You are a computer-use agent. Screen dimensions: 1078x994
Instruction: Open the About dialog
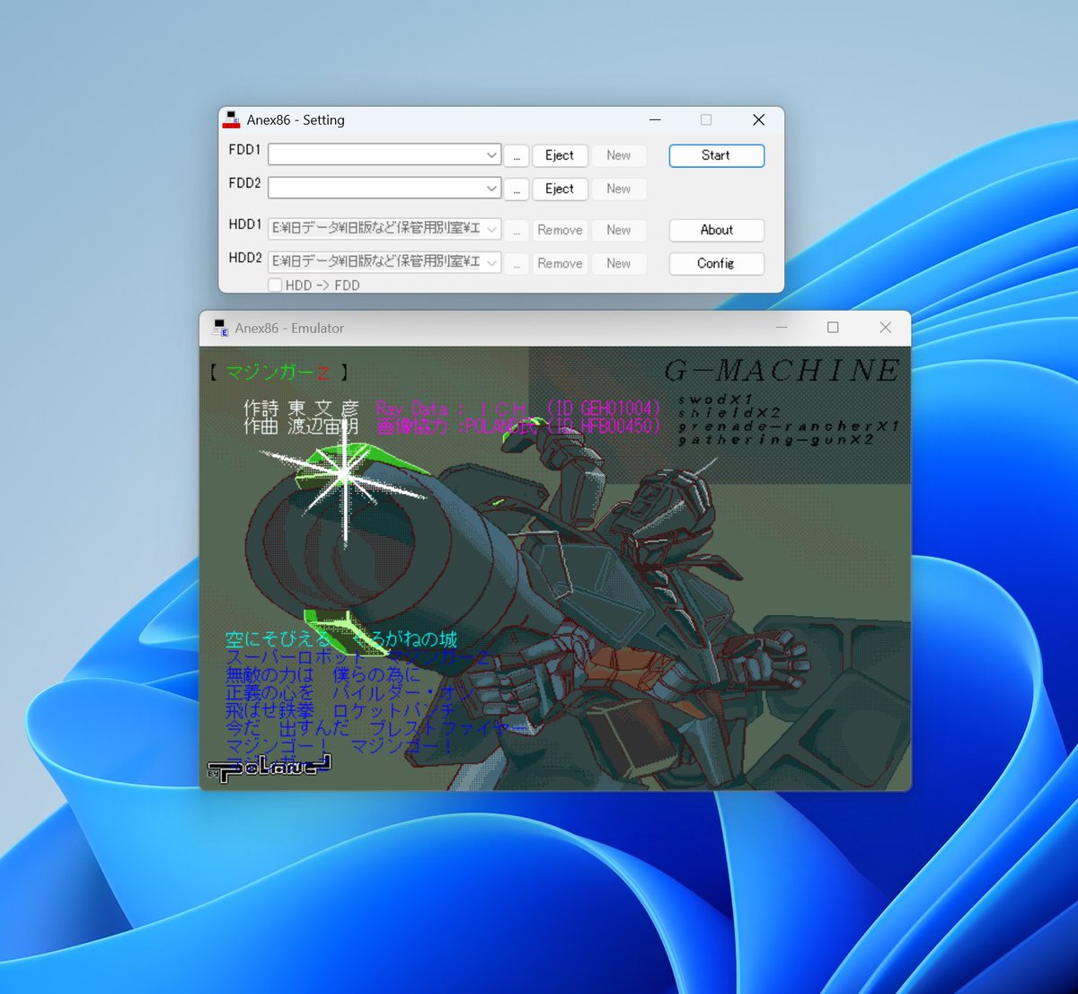pyautogui.click(x=716, y=230)
